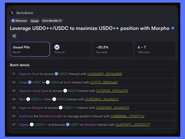Image resolution: width=185 pixels, height=139 pixels.
Task: Click the Batch details heading
Action: (20, 65)
